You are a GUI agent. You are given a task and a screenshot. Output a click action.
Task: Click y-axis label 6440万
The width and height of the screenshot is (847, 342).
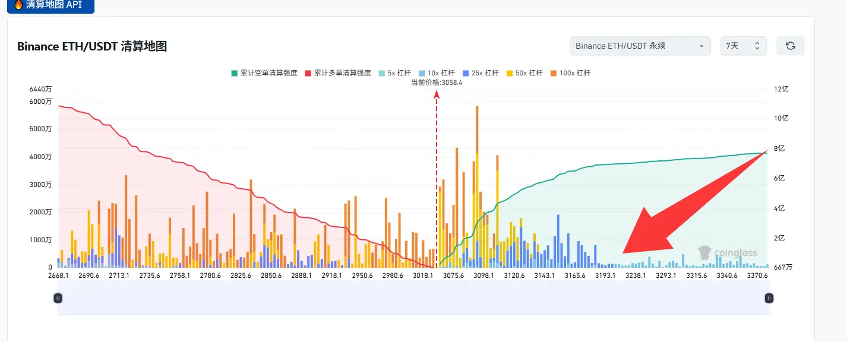[40, 89]
